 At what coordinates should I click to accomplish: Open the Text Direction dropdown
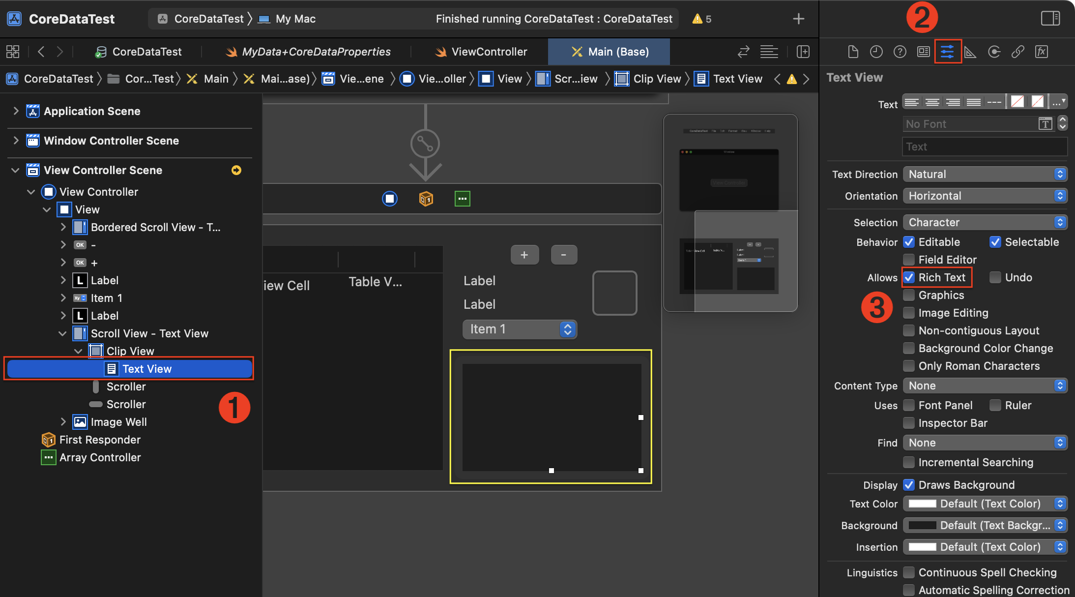coord(985,174)
